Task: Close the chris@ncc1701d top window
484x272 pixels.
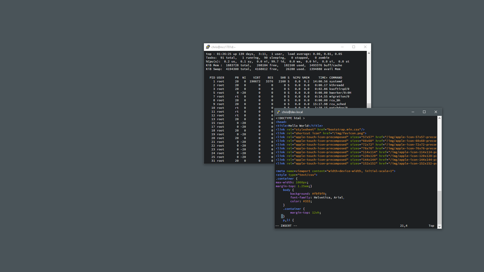Action: [365, 47]
